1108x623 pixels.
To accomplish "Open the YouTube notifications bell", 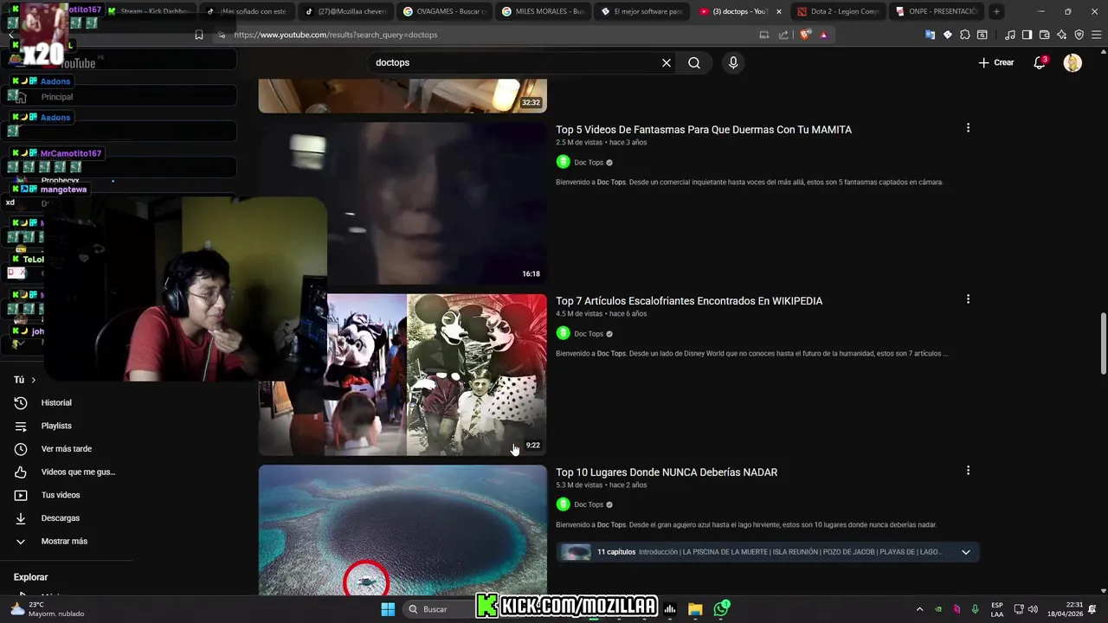I will [x=1040, y=62].
